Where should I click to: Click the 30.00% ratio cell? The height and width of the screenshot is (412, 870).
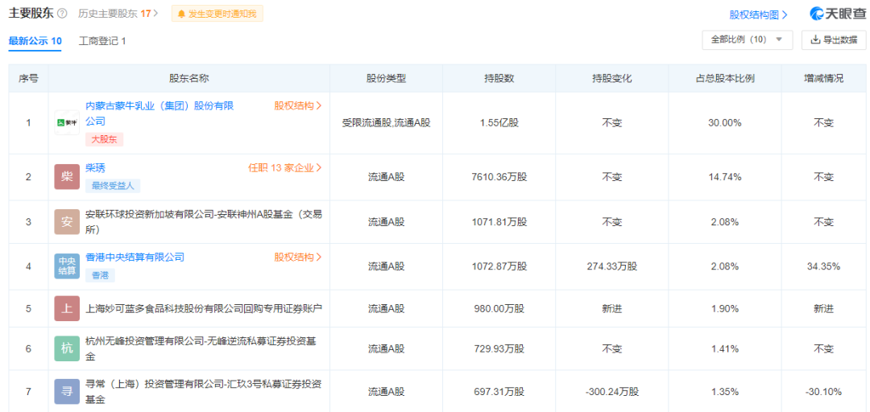tap(725, 123)
